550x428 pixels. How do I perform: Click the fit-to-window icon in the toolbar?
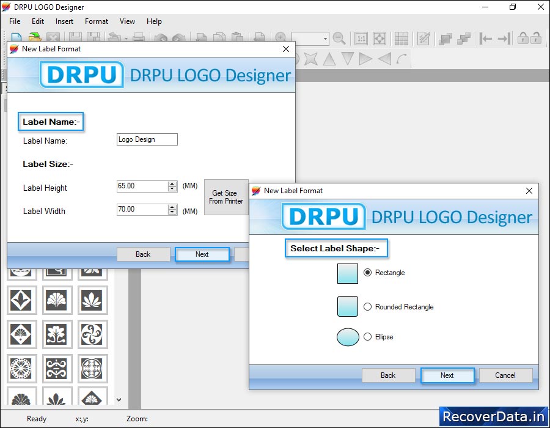[x=379, y=39]
